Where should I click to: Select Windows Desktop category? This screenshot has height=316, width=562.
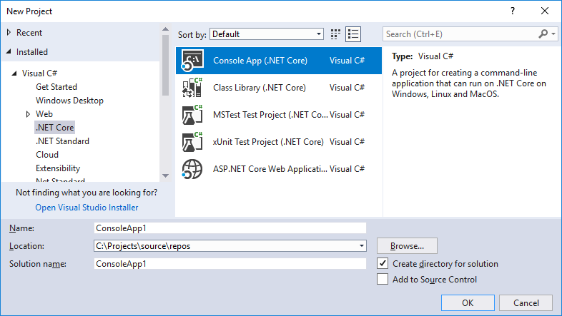[x=69, y=101]
